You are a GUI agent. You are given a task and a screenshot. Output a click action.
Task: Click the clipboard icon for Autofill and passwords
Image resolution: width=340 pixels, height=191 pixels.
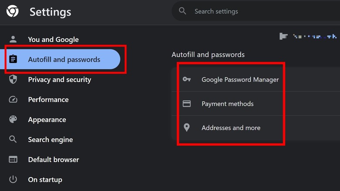13,59
